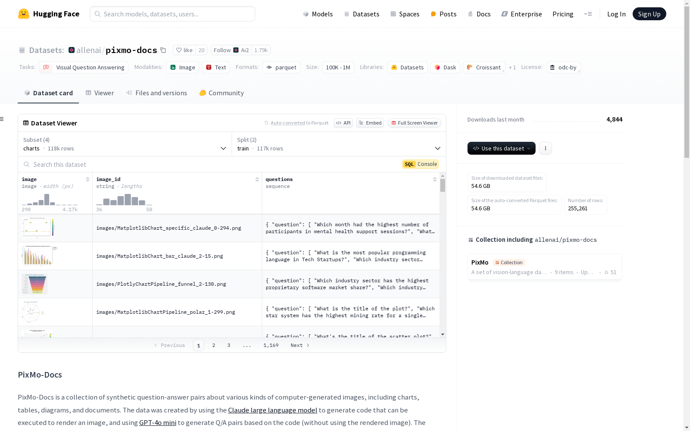This screenshot has width=690, height=431.
Task: Open the Files and versions tab
Action: point(157,93)
